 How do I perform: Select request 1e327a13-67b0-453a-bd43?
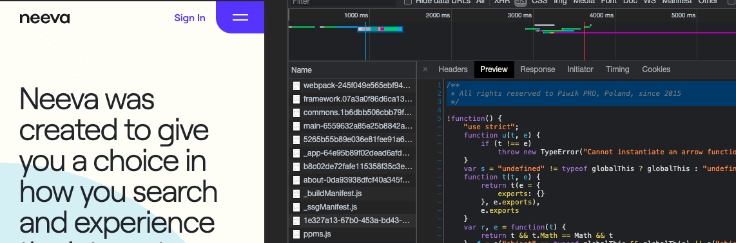click(352, 221)
